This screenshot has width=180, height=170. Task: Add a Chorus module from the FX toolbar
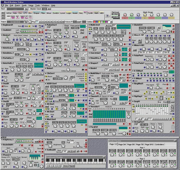tap(9, 17)
